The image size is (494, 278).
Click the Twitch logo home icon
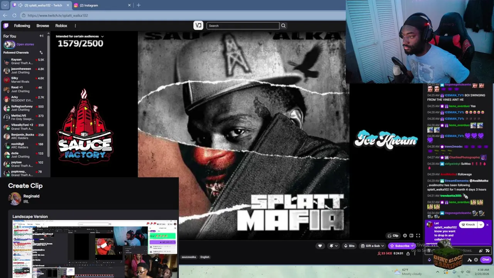[6, 26]
